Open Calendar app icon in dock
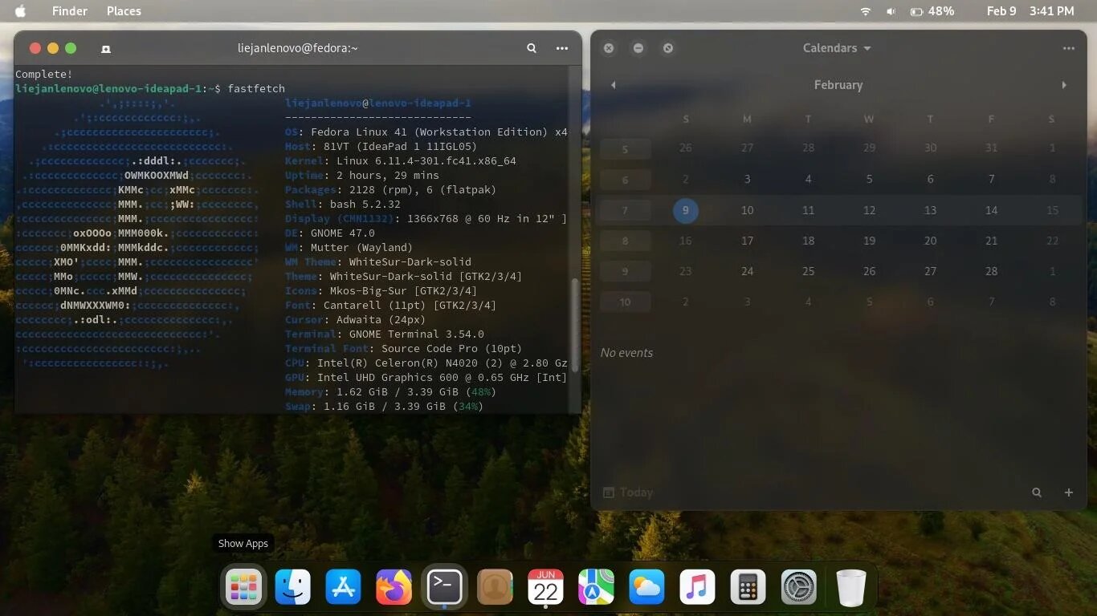Screen dimensions: 1097x616 [x=546, y=587]
